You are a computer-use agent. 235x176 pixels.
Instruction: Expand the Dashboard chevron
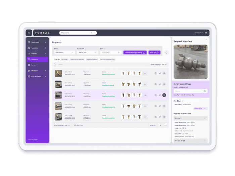tap(45, 42)
